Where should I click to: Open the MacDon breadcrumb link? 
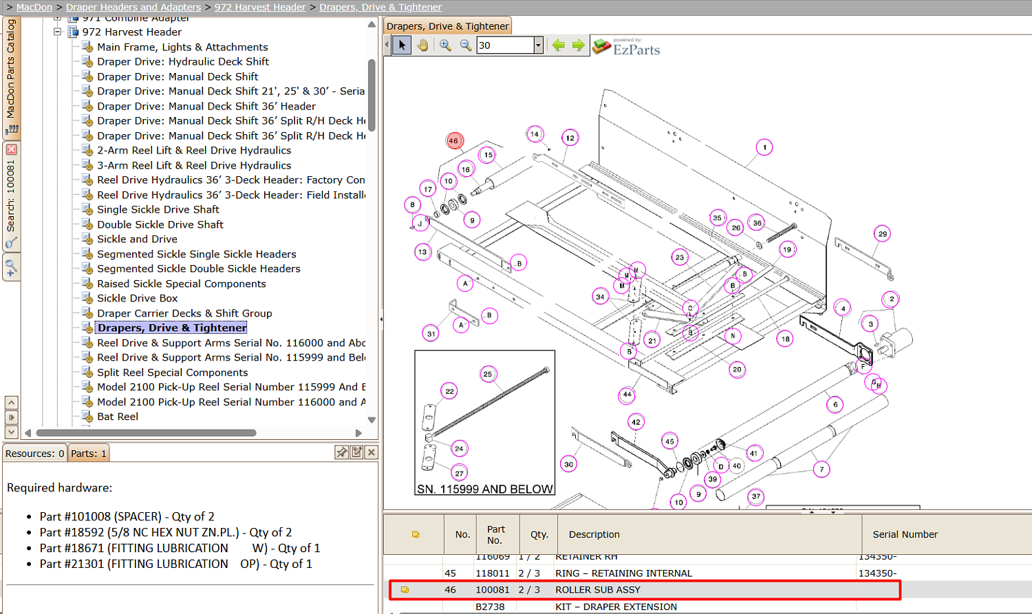[x=34, y=7]
